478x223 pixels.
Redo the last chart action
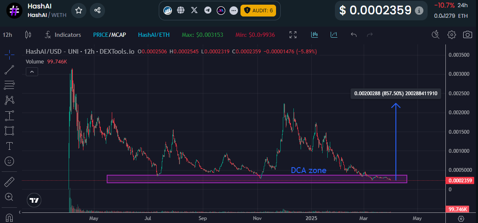(x=370, y=35)
